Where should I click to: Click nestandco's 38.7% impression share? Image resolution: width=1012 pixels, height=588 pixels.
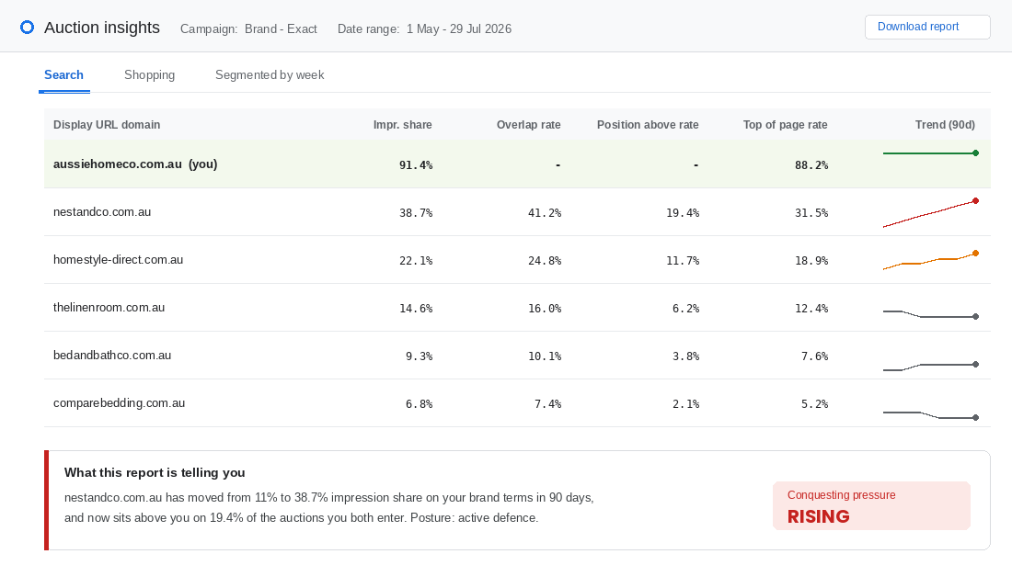pos(416,213)
